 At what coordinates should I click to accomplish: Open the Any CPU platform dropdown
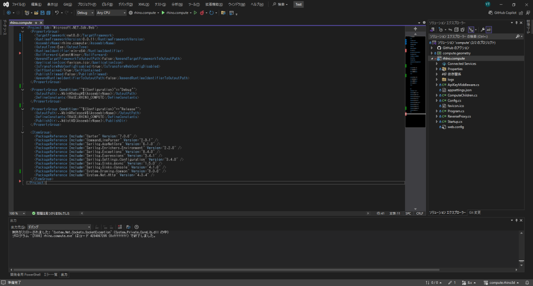[110, 12]
